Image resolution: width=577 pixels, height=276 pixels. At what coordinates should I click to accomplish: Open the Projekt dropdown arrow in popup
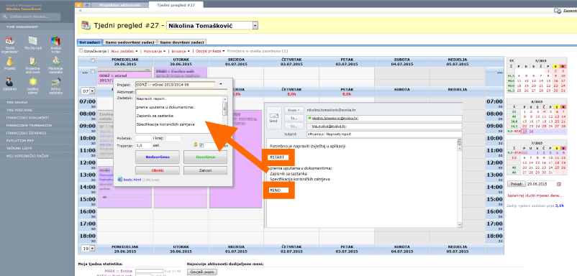pos(221,84)
